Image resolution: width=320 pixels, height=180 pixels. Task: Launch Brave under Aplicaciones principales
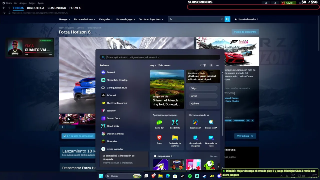click(x=159, y=139)
